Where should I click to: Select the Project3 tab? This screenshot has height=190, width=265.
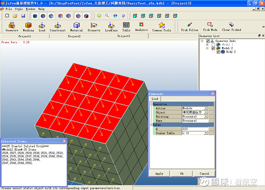point(124,36)
